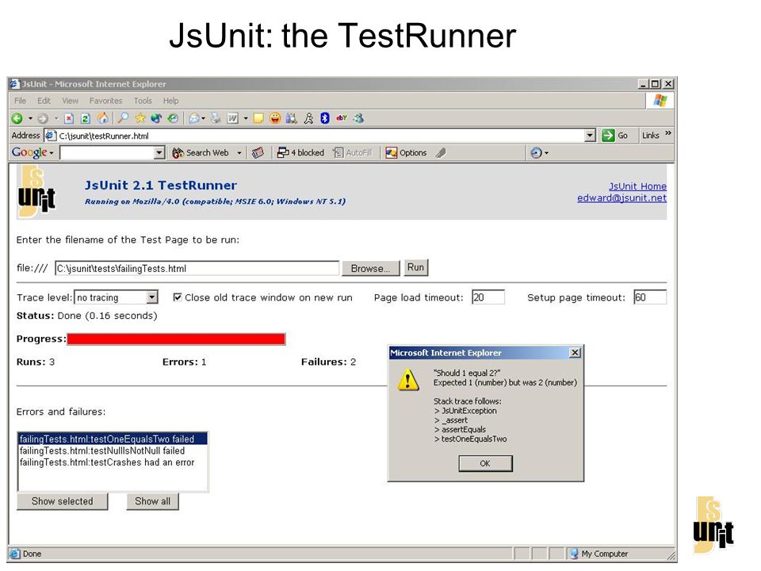Screen dimensions: 761x571
Task: Click the Media globe icon
Action: tap(156, 118)
